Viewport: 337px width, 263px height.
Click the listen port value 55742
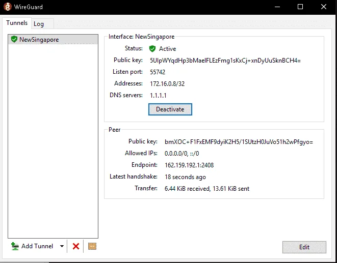pyautogui.click(x=158, y=72)
